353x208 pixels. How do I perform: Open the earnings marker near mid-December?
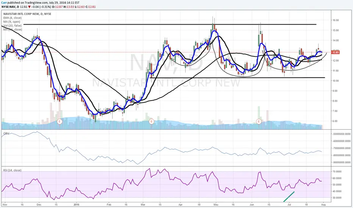60,121
